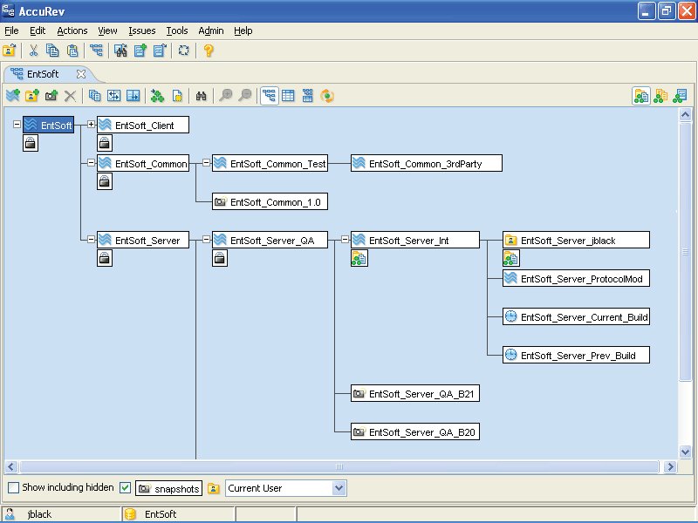698x523 pixels.
Task: Select the EntSoft_Server_ProtocolMod stream
Action: (576, 278)
